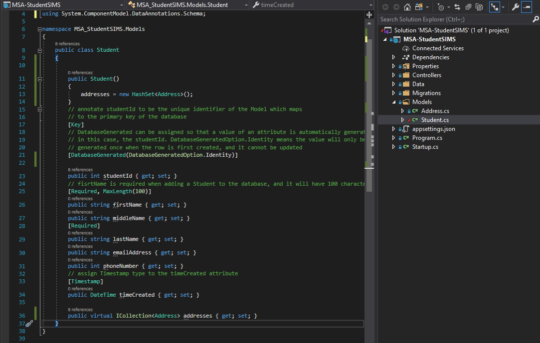Collapse the MSA-StudentSIMS project node

tap(385, 39)
